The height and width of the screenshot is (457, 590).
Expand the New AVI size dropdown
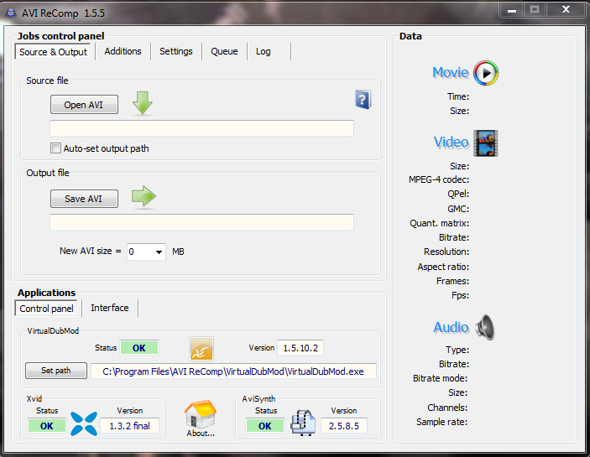pyautogui.click(x=159, y=252)
